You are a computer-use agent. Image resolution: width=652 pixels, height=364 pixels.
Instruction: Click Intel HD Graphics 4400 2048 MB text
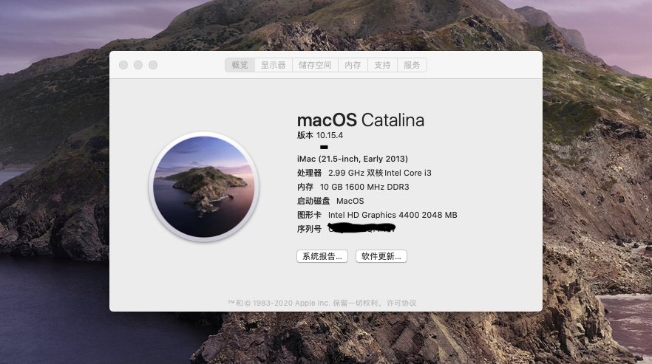(393, 215)
